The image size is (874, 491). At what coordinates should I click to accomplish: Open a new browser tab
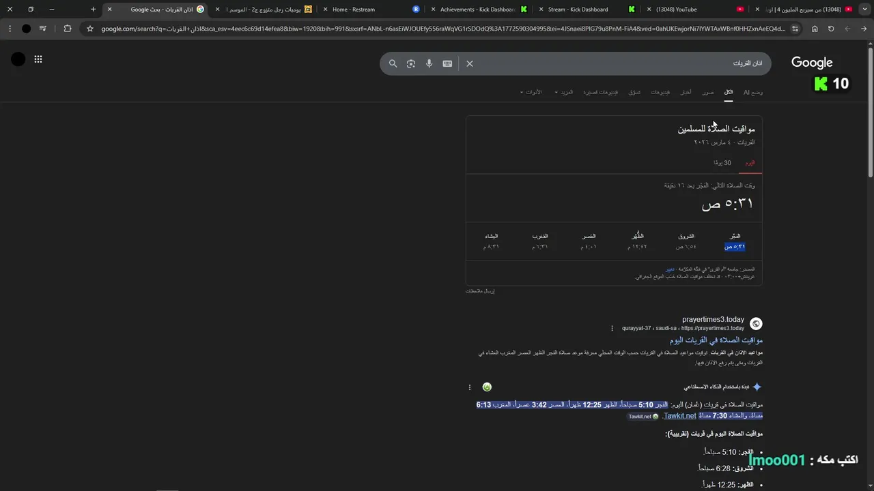[x=94, y=10]
